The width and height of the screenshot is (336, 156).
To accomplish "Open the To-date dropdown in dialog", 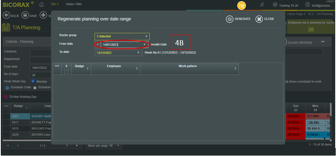I will [138, 53].
